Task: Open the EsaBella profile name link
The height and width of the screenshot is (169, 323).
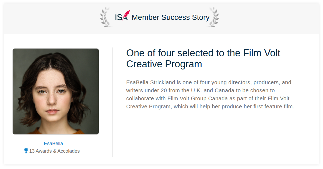Action: pyautogui.click(x=53, y=144)
